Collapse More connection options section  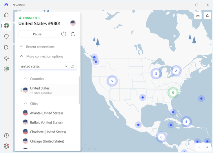41,56
